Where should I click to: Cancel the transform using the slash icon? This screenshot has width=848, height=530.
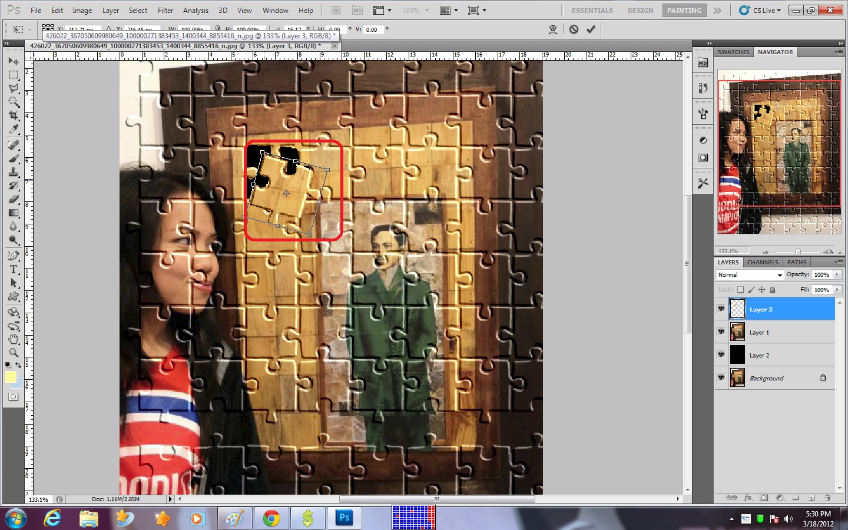tap(573, 29)
